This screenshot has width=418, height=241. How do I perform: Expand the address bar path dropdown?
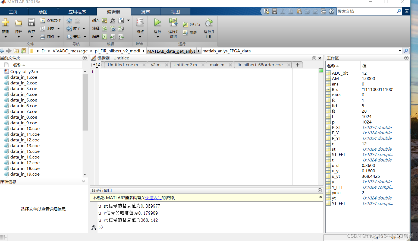point(400,51)
